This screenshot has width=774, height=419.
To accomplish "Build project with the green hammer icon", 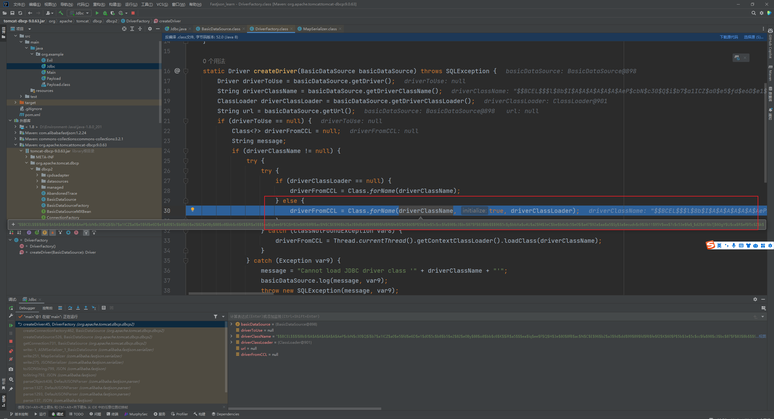I will (61, 13).
